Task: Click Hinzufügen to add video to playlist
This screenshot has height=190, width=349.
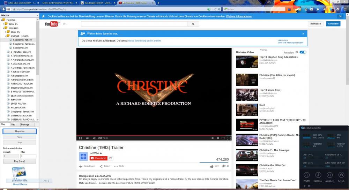Action: 87,166
